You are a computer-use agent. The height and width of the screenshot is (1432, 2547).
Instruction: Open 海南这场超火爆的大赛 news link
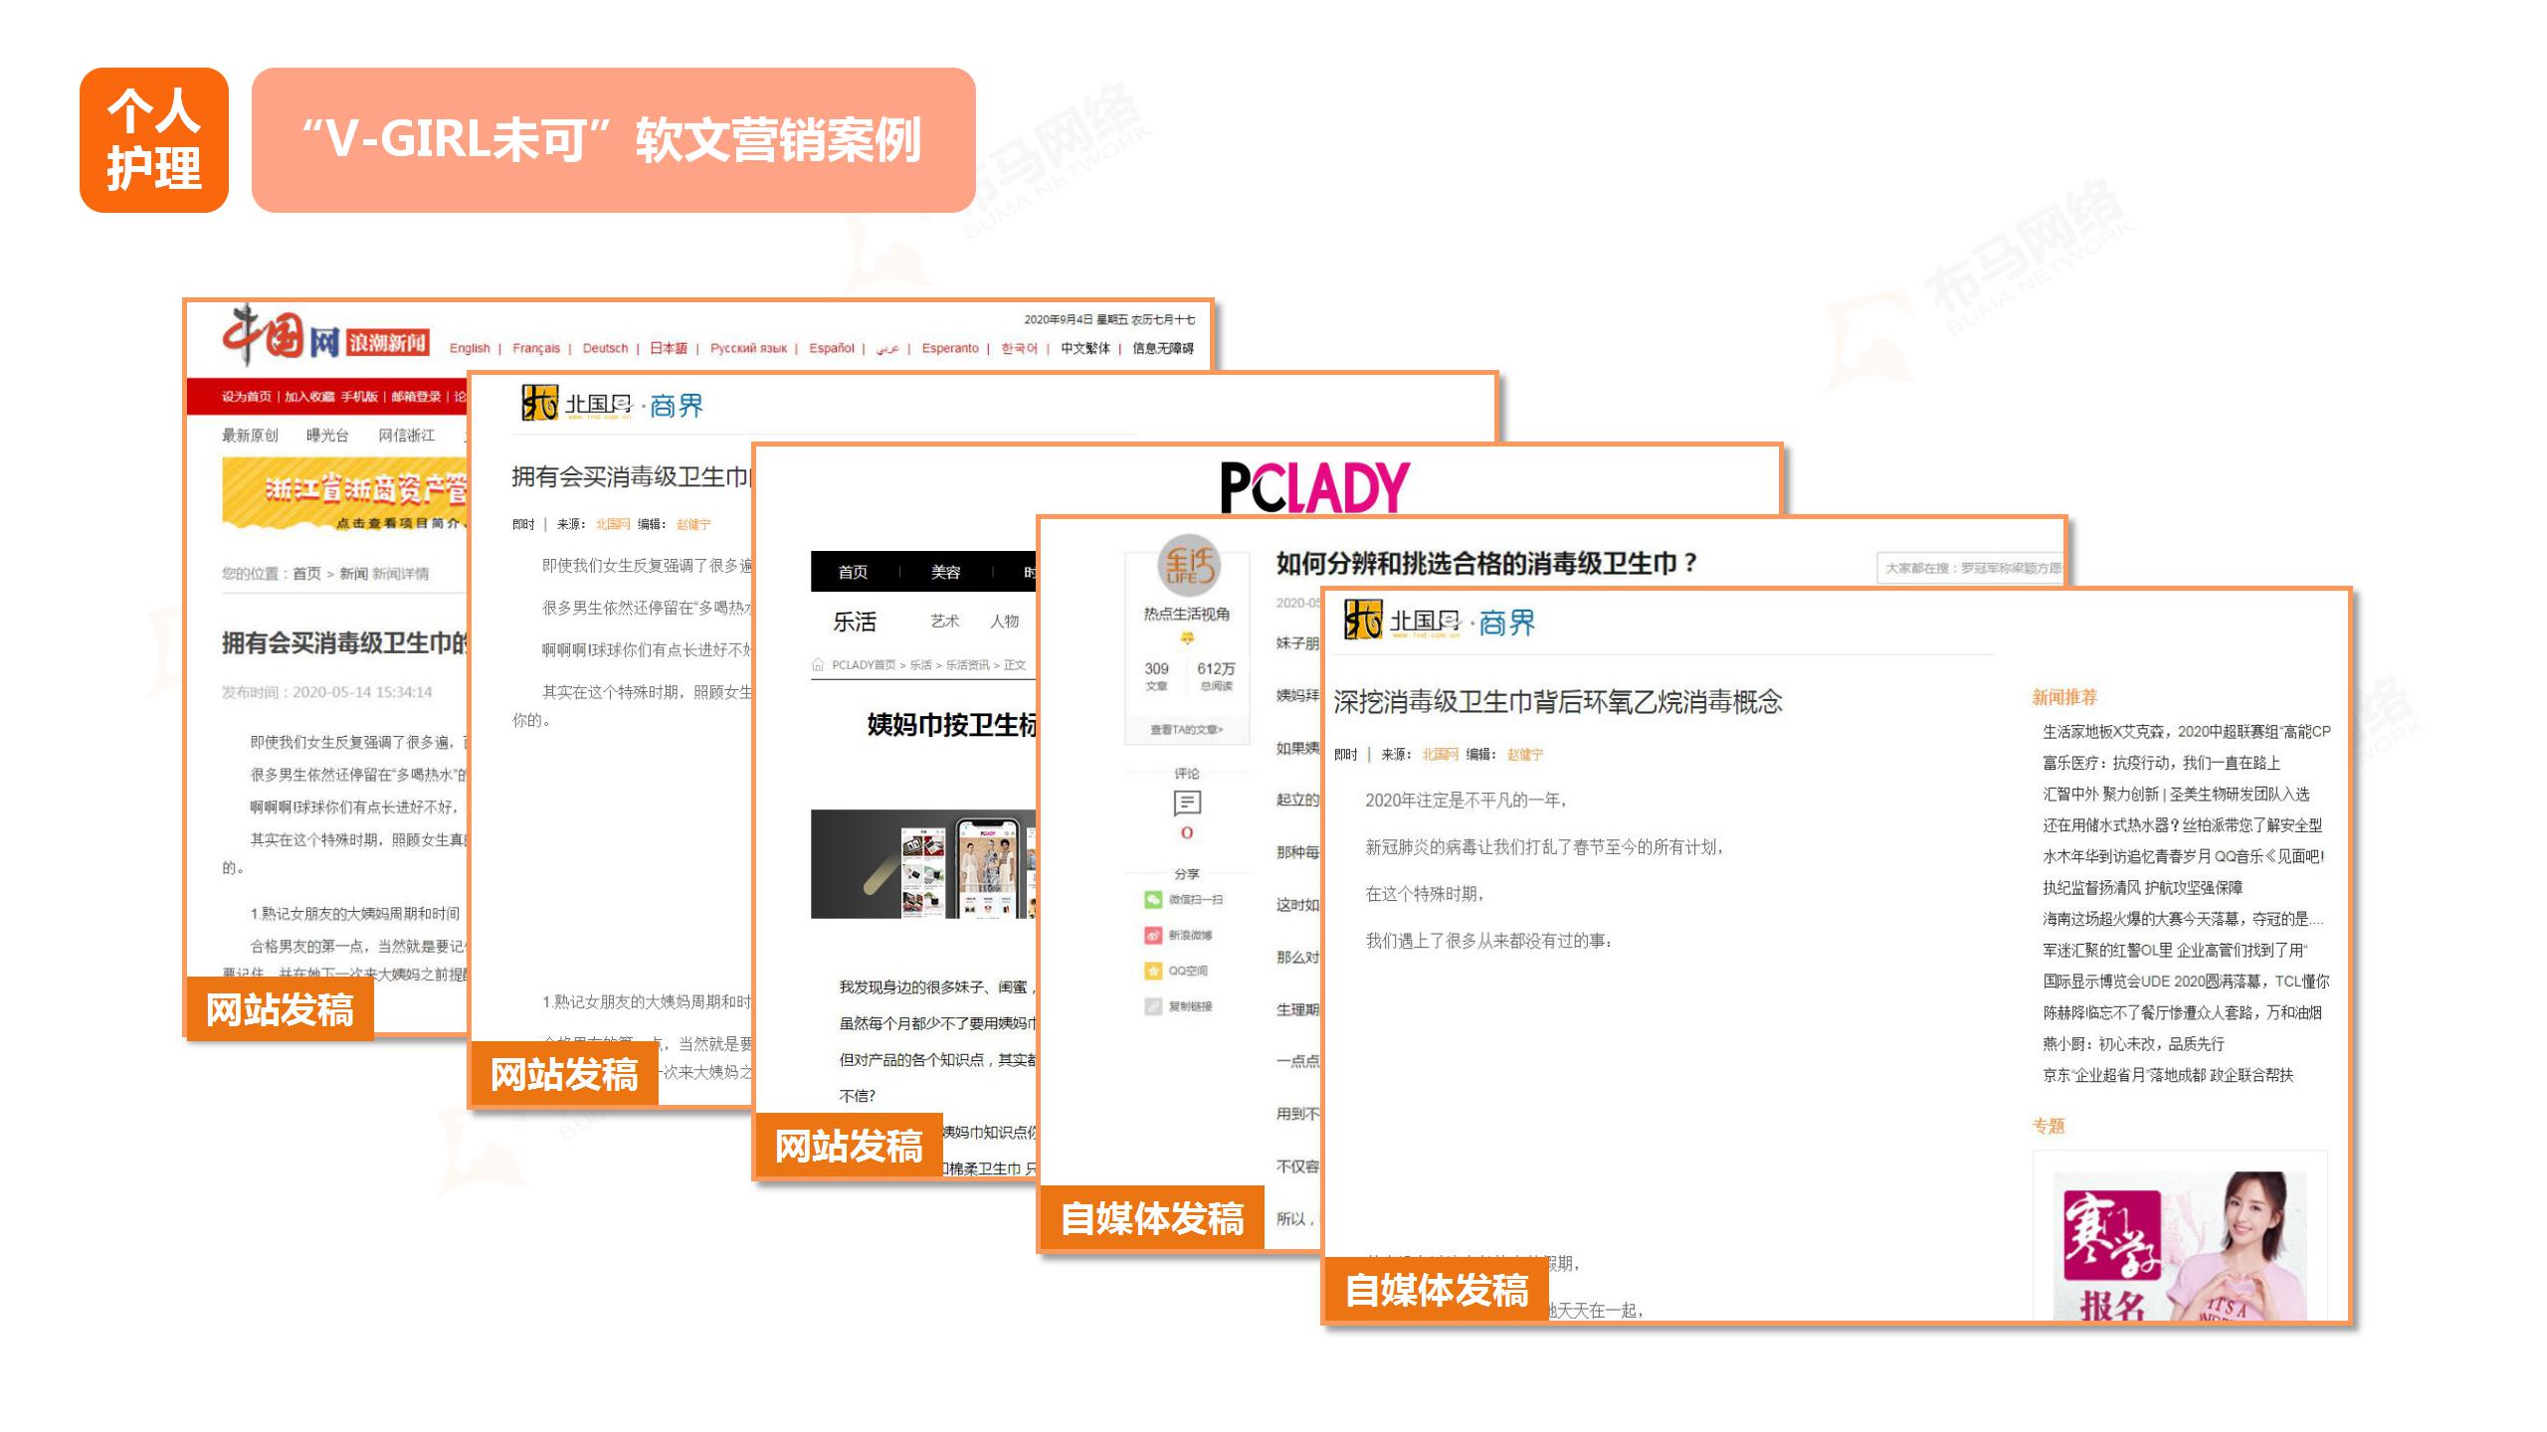pos(2184,919)
